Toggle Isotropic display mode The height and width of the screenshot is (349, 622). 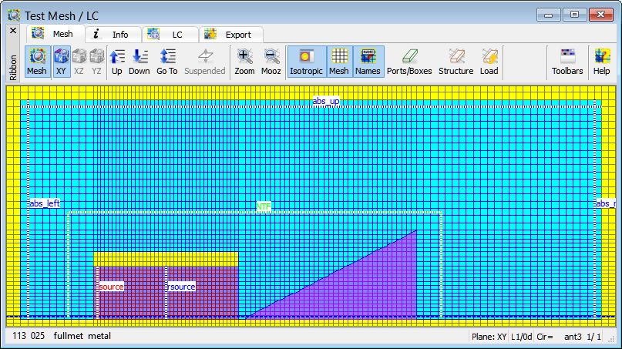point(307,62)
